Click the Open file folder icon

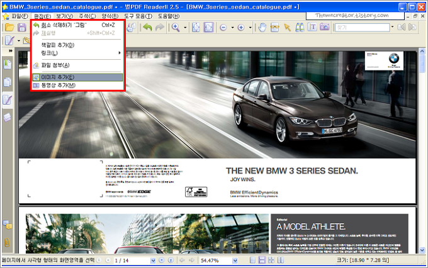[x=9, y=27]
